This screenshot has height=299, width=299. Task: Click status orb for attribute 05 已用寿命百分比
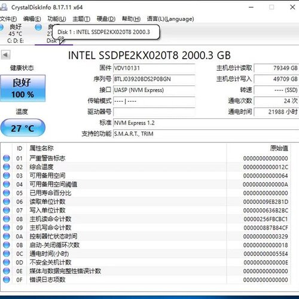(x=7, y=193)
